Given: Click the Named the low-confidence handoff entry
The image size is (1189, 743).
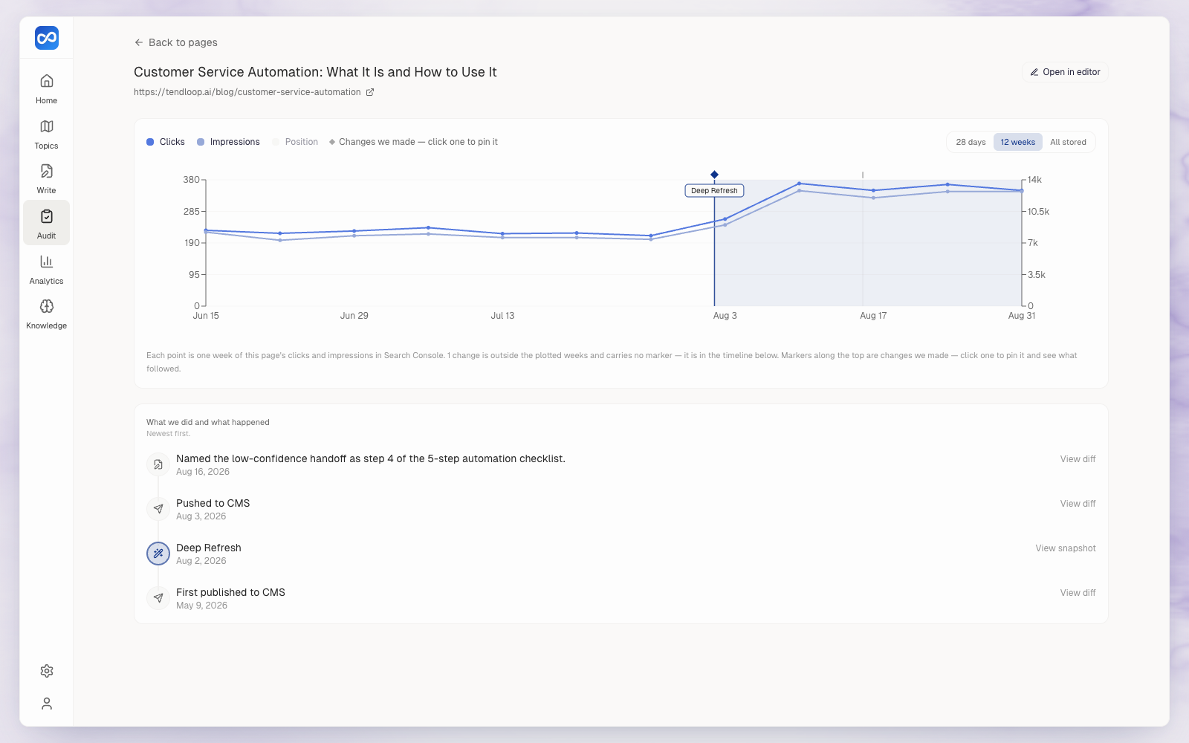Looking at the screenshot, I should point(371,458).
